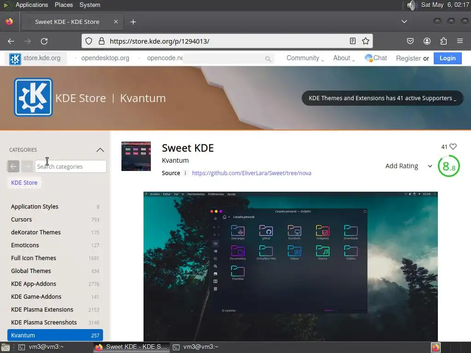Click the large KDE Store gear logo
The image size is (471, 353).
pos(33,97)
